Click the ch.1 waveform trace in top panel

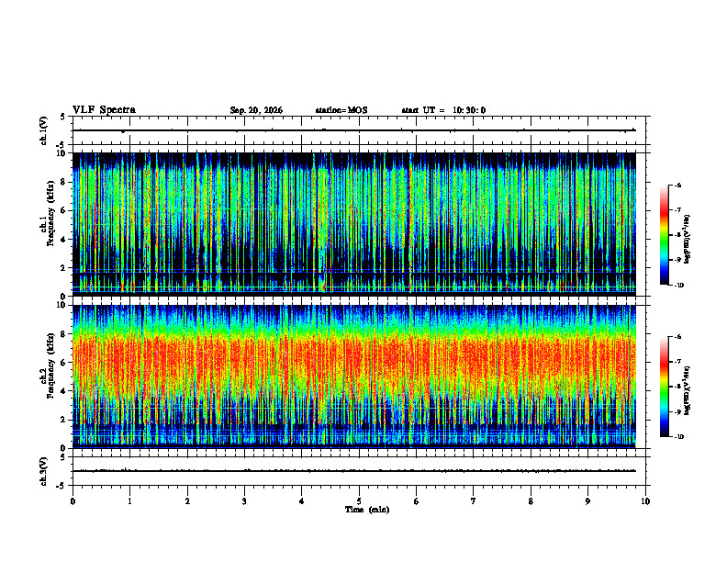[x=354, y=130]
